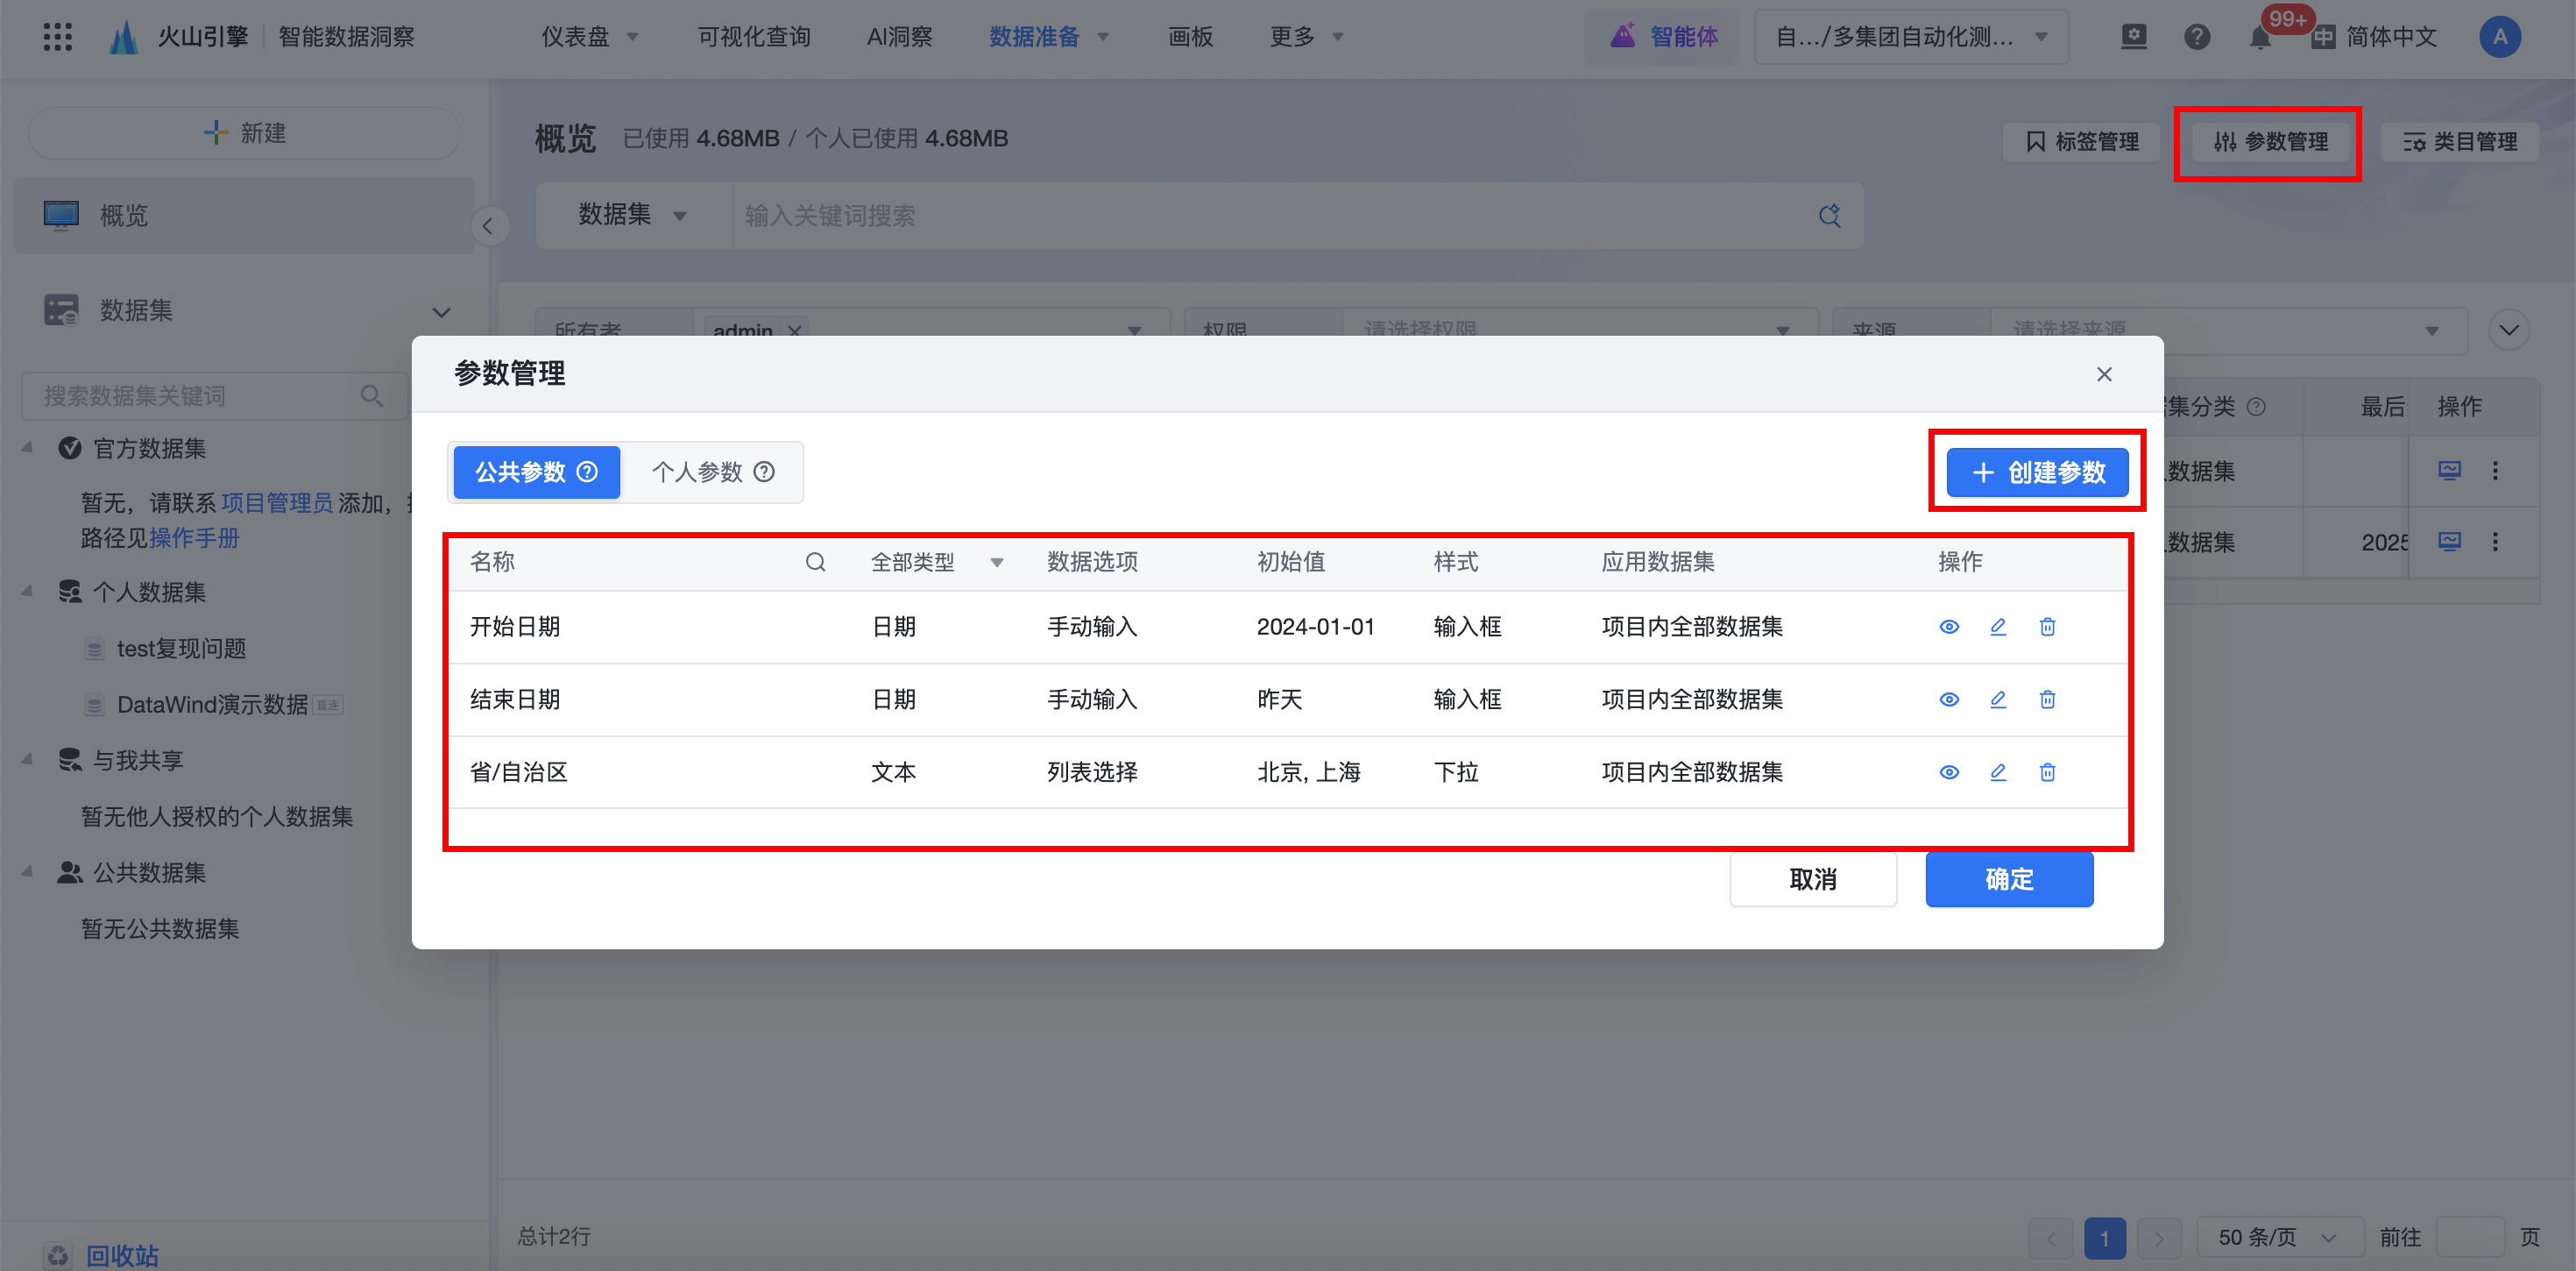
Task: Click the 创建参数 button
Action: tap(2037, 472)
